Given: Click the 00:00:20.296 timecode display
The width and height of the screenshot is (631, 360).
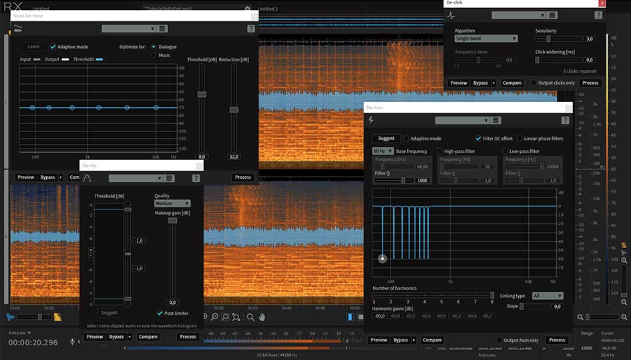Looking at the screenshot, I should click(33, 342).
